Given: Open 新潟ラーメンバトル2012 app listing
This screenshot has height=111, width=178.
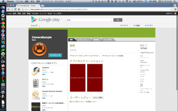Looking at the screenshot, I should (54, 103).
